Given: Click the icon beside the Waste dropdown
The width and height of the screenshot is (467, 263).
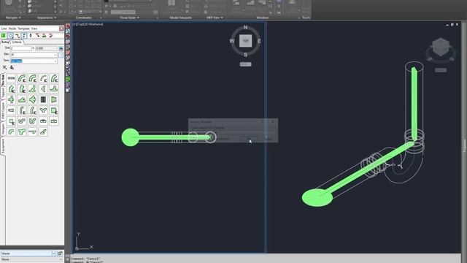Looking at the screenshot, I should click(61, 254).
